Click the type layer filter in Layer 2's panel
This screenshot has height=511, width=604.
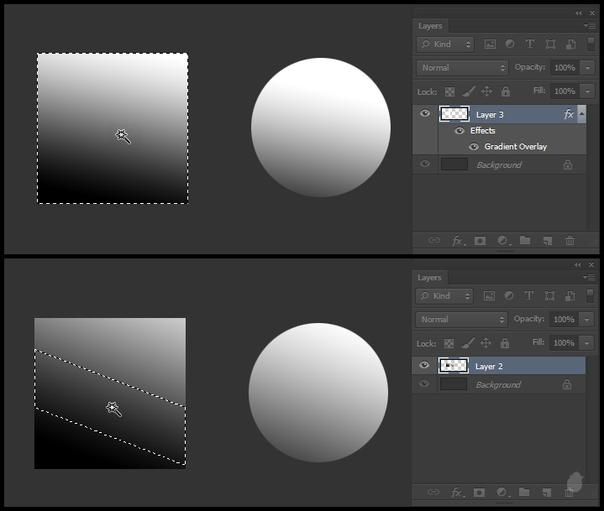[x=529, y=296]
